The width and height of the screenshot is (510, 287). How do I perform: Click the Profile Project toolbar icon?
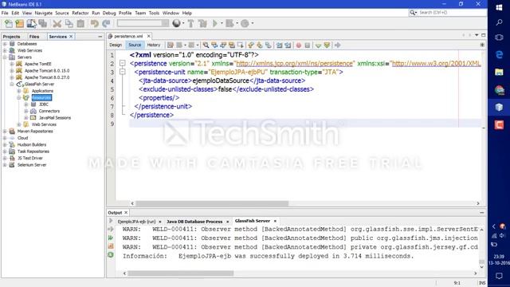pyautogui.click(x=245, y=23)
